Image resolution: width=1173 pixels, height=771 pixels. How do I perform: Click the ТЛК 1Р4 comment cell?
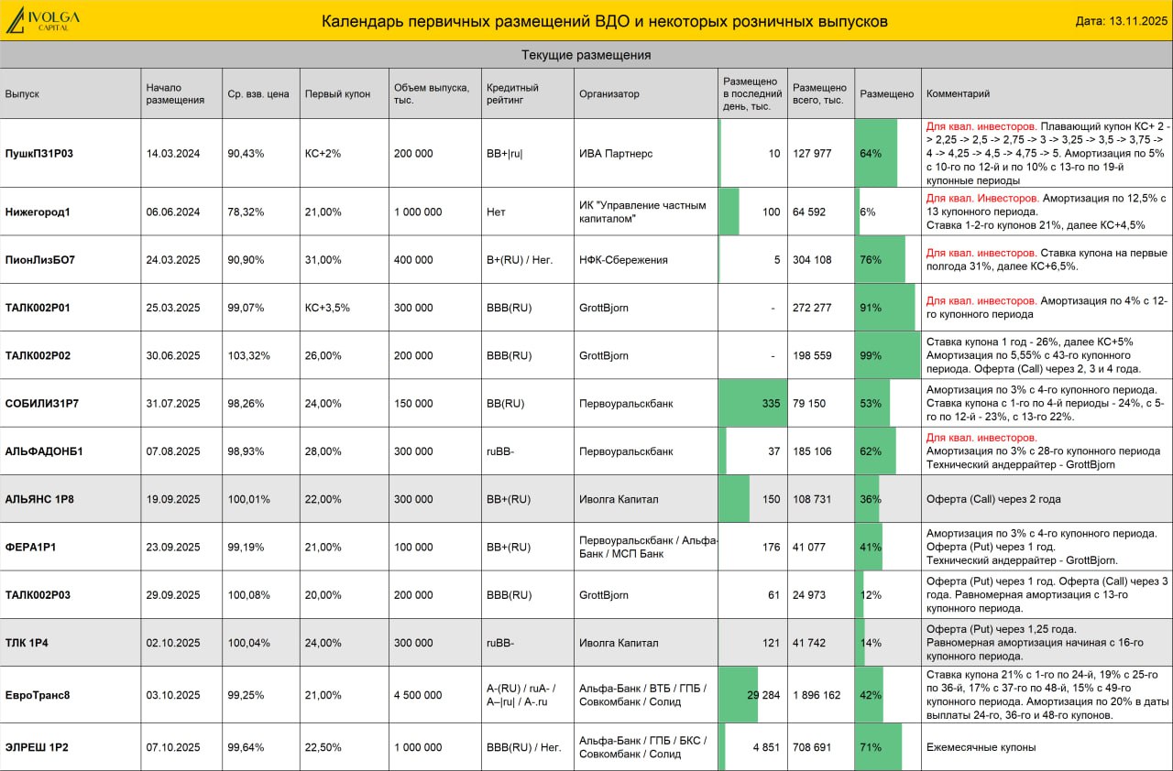1047,643
